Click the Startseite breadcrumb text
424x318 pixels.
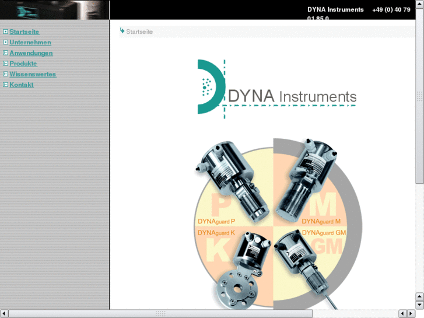(139, 32)
